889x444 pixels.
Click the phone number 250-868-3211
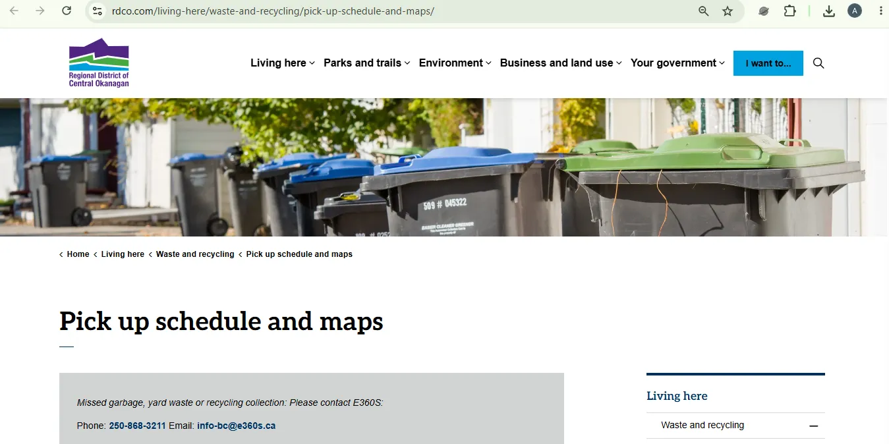137,426
